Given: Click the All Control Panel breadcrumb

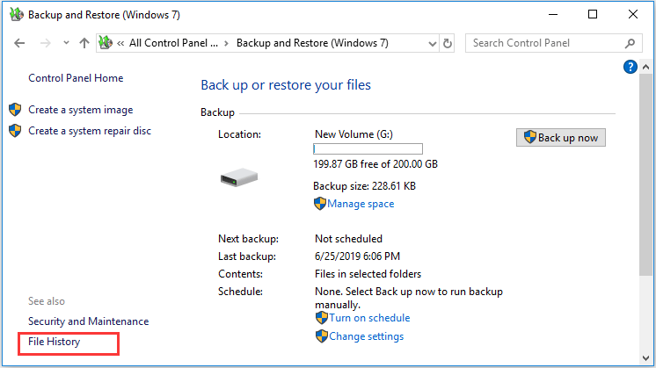Looking at the screenshot, I should (x=173, y=43).
